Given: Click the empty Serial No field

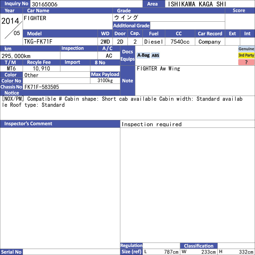Looking at the screenshot, I should point(71,252).
